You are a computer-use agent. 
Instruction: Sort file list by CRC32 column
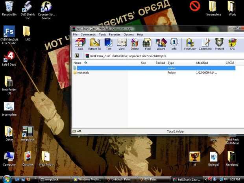pos(230,63)
